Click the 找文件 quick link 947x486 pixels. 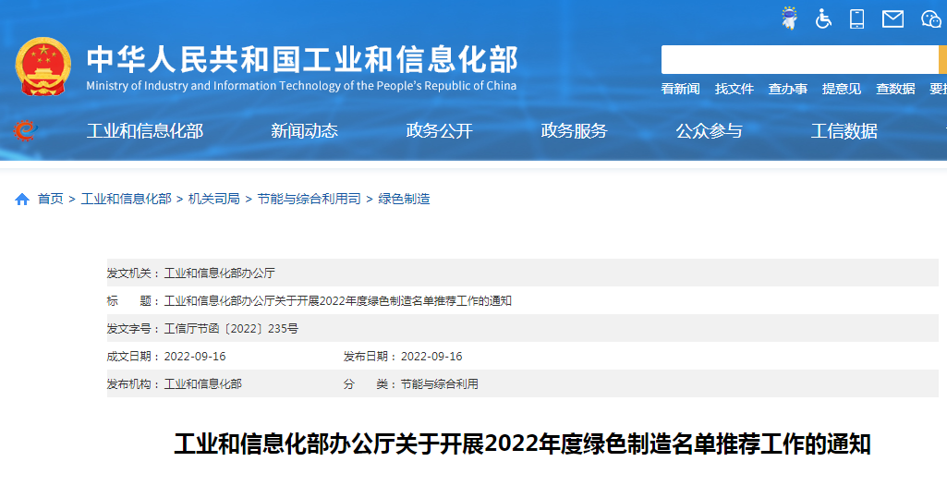click(x=734, y=89)
